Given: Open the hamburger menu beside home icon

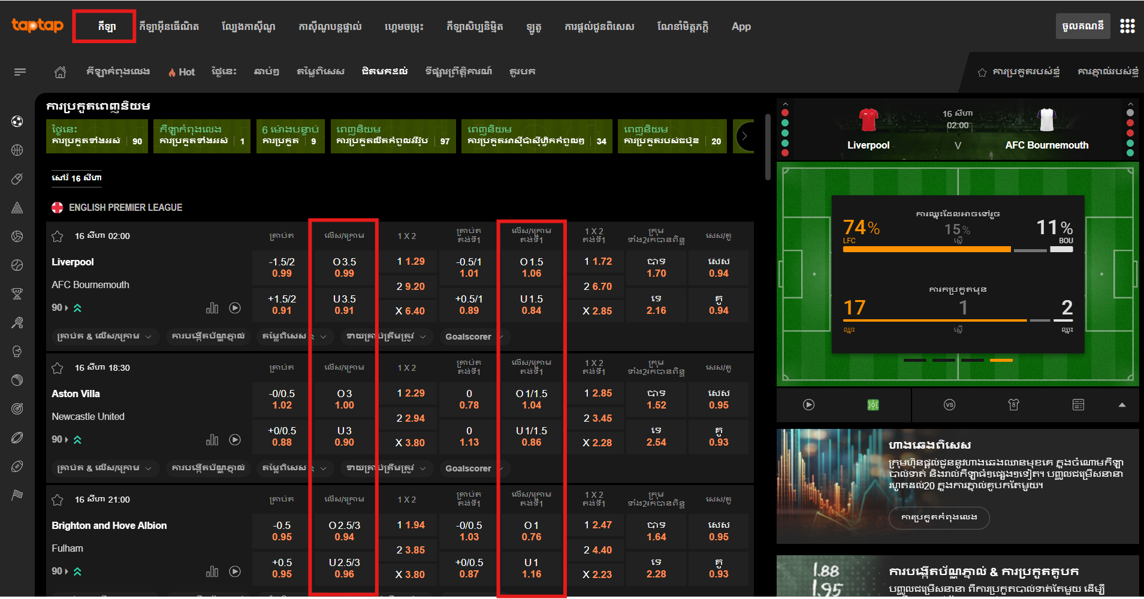Looking at the screenshot, I should click(x=20, y=72).
